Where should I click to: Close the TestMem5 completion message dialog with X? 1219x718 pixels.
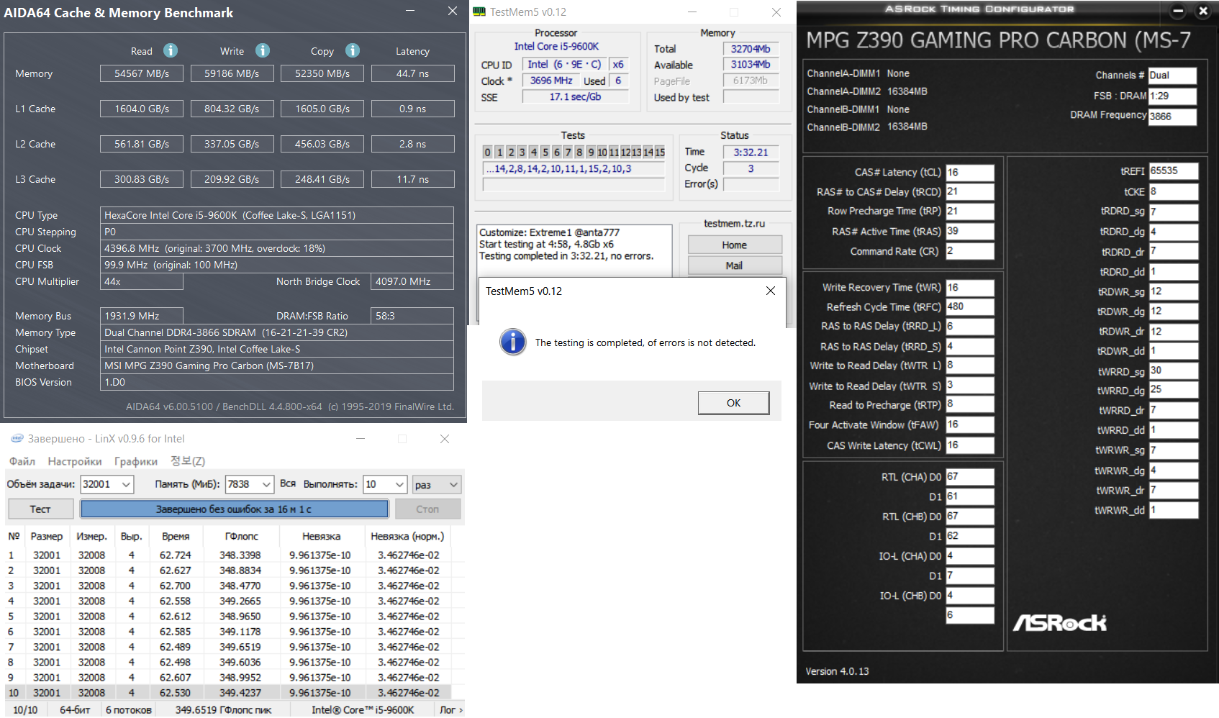tap(771, 291)
